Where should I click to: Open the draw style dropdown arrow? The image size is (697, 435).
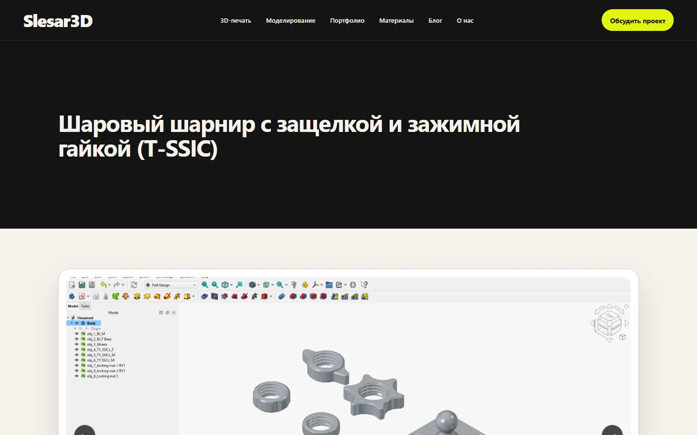tap(258, 285)
